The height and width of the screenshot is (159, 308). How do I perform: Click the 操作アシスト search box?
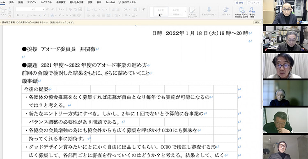click(127, 2)
